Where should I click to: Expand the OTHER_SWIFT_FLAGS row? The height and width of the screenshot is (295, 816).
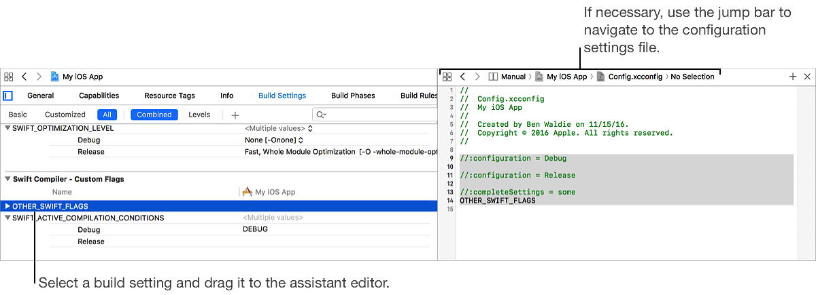8,206
